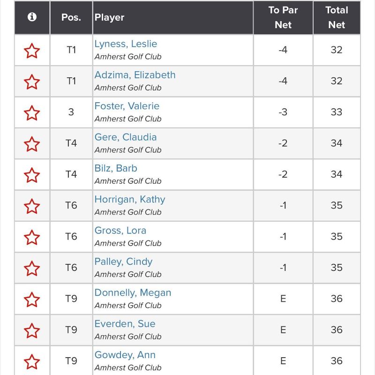Star the Barb Bilz row

pyautogui.click(x=32, y=175)
